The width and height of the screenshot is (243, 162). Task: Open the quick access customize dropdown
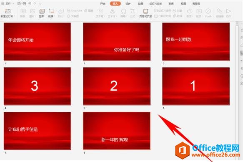[40, 3]
